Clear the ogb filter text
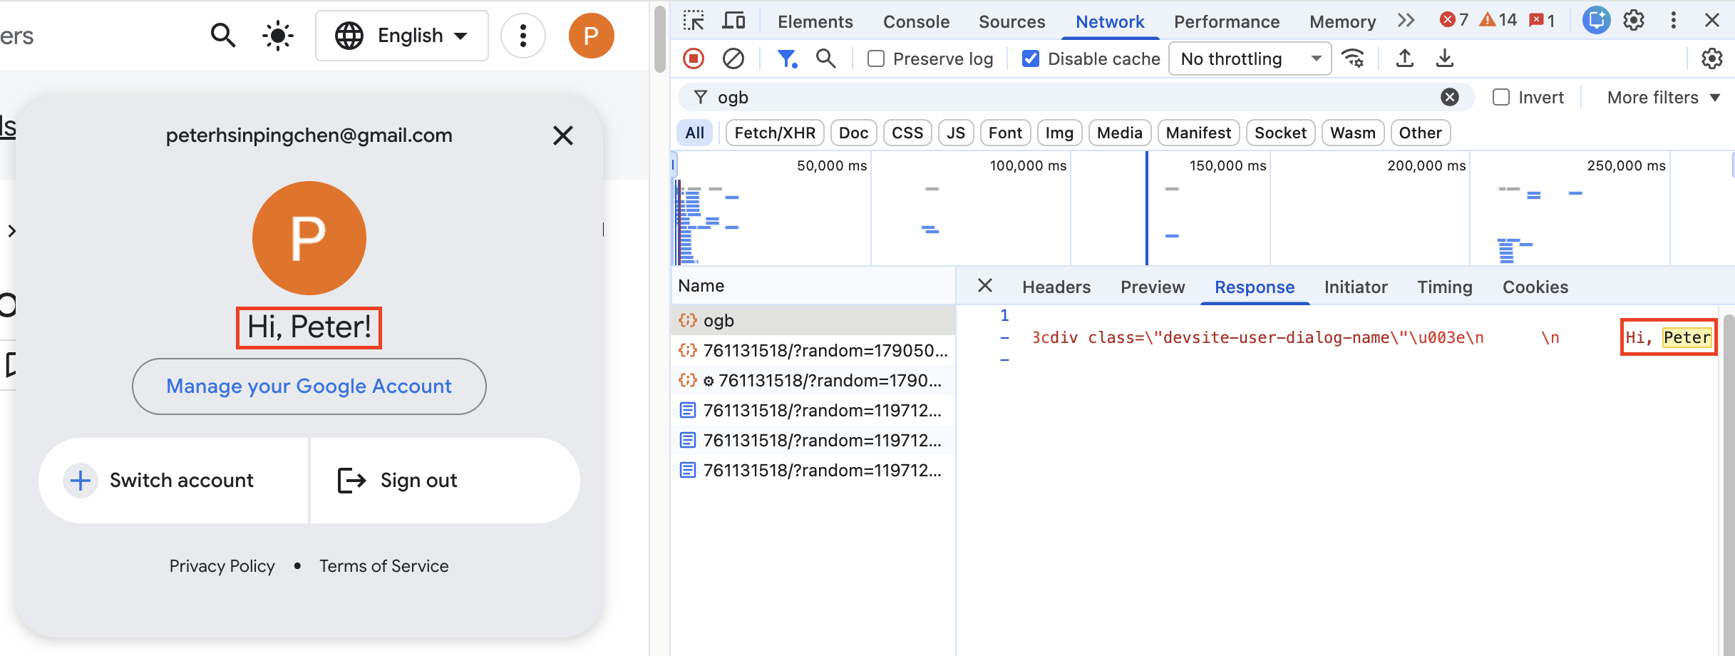The width and height of the screenshot is (1735, 656). point(1450,97)
